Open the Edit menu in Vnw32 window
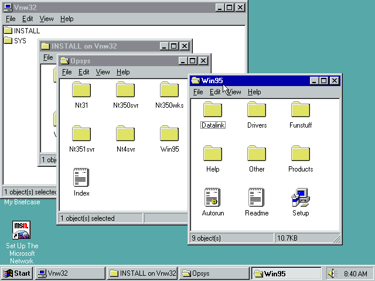The image size is (375, 281). click(x=28, y=19)
